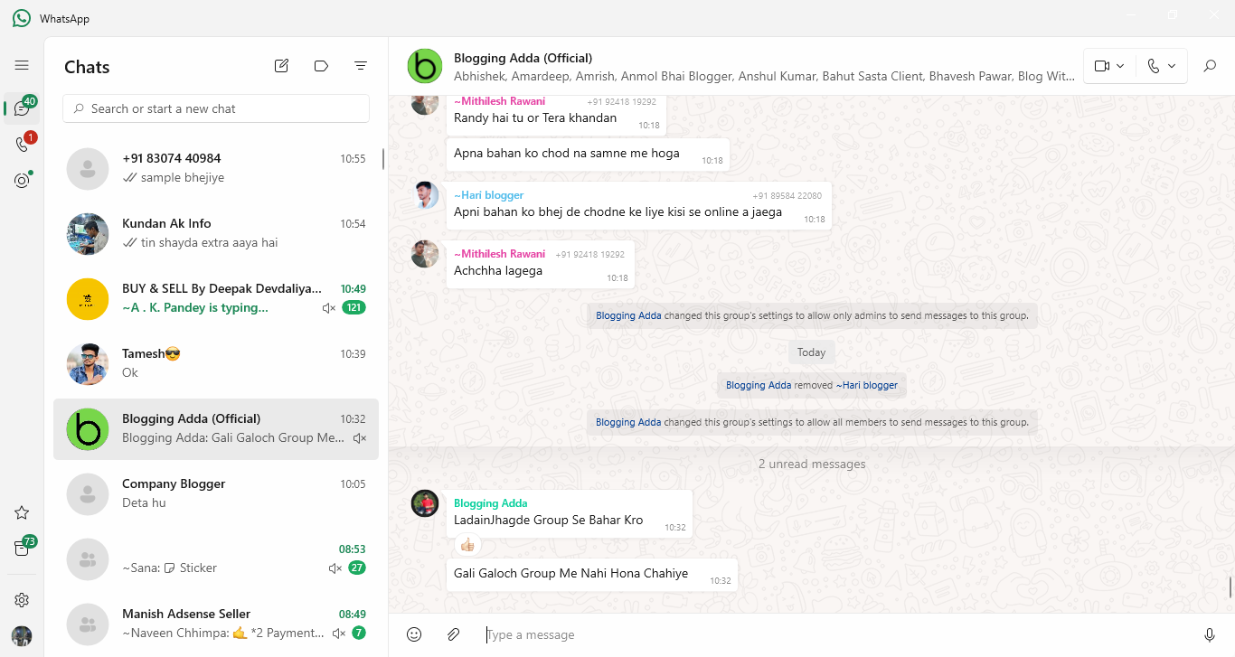This screenshot has width=1235, height=657.
Task: Open the Tamesh chat
Action: 216,363
